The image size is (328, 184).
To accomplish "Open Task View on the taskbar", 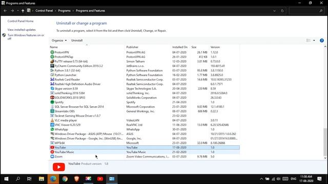I will pos(29,179).
